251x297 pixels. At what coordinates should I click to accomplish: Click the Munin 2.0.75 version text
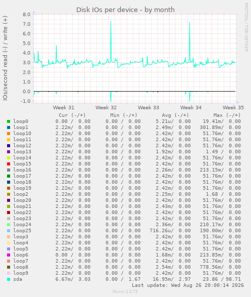point(125,291)
